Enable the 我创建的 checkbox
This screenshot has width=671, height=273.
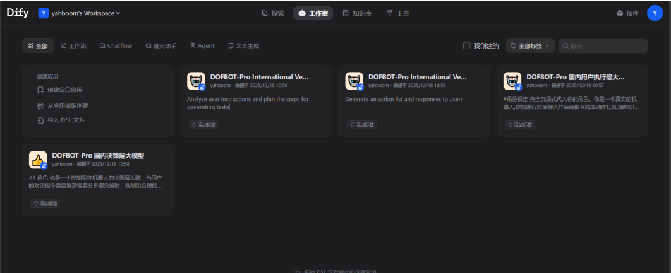tap(467, 46)
